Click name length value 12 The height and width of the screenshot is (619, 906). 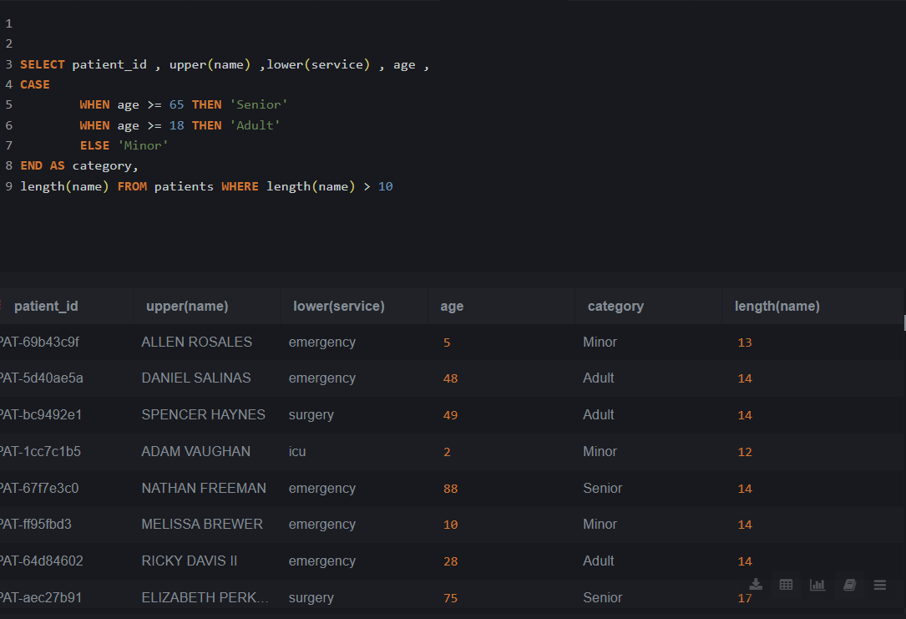(745, 452)
